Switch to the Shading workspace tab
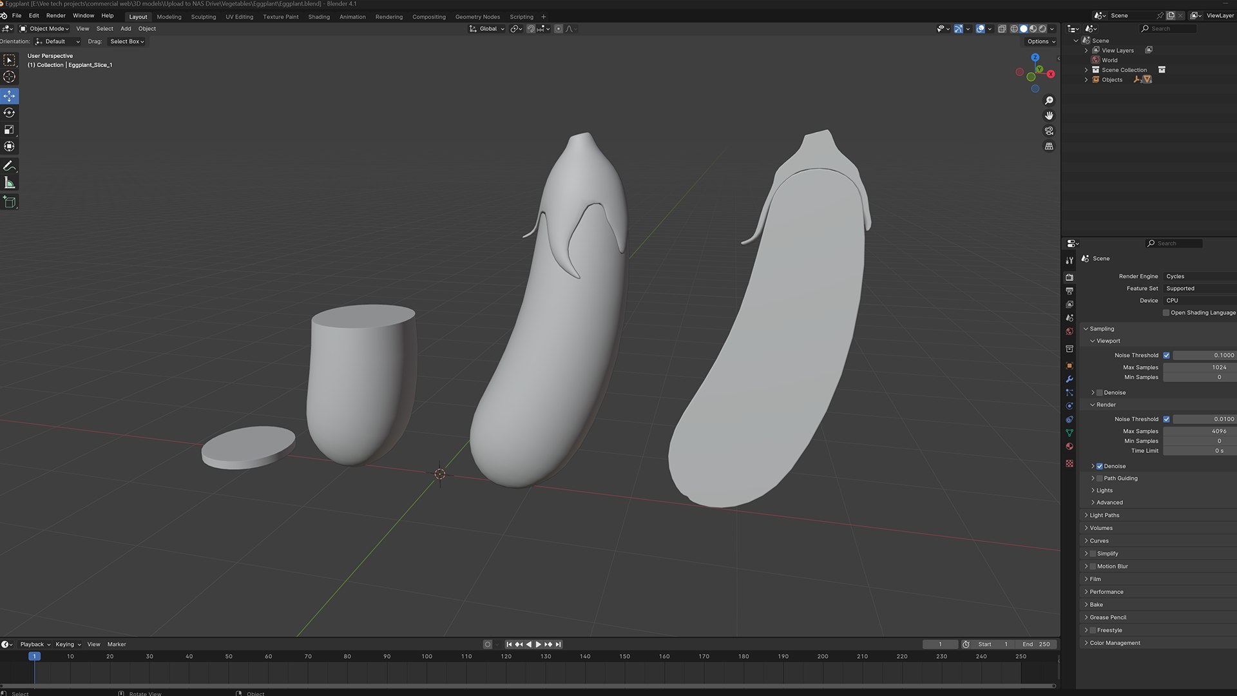 point(319,17)
